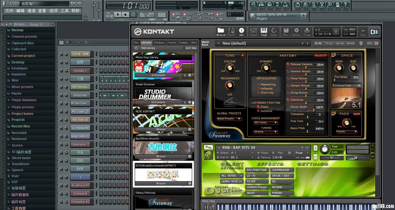The width and height of the screenshot is (395, 210).
Task: Open the Stretch tuning dropdown
Action: (x=265, y=132)
